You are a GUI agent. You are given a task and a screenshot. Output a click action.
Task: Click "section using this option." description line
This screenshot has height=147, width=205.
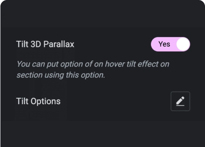pyautogui.click(x=61, y=75)
